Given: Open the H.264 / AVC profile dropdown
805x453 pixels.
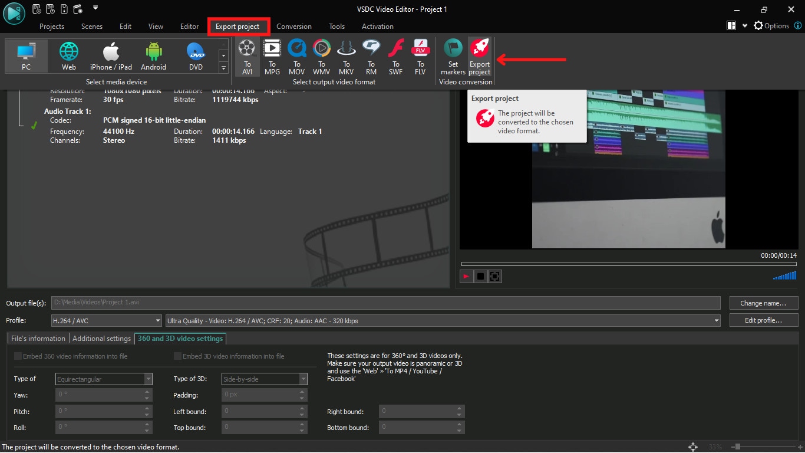Looking at the screenshot, I should [106, 321].
